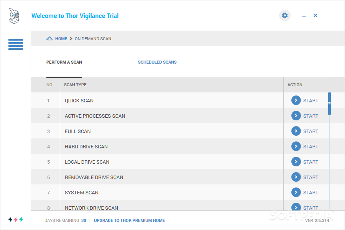Click START text for Removable Drive Scan

point(310,177)
